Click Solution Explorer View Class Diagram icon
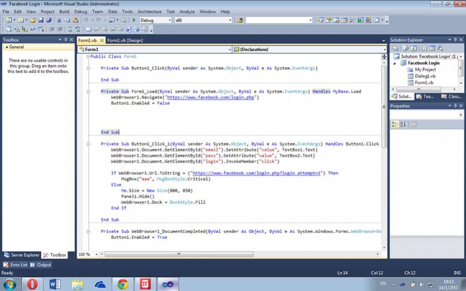 pos(440,48)
